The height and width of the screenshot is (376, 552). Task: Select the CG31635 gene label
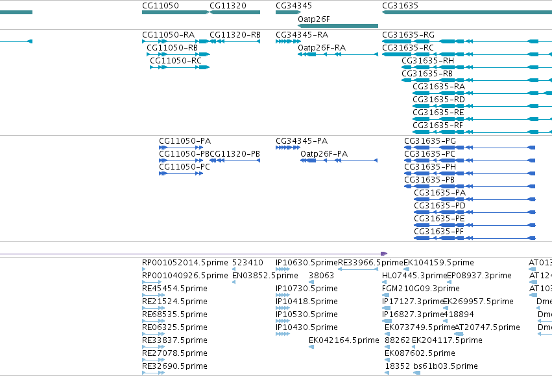pos(400,6)
